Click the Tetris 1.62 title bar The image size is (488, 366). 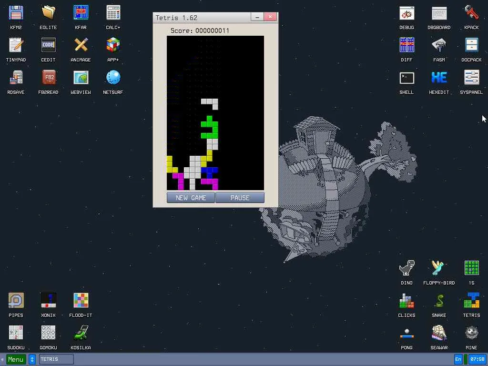tap(202, 18)
